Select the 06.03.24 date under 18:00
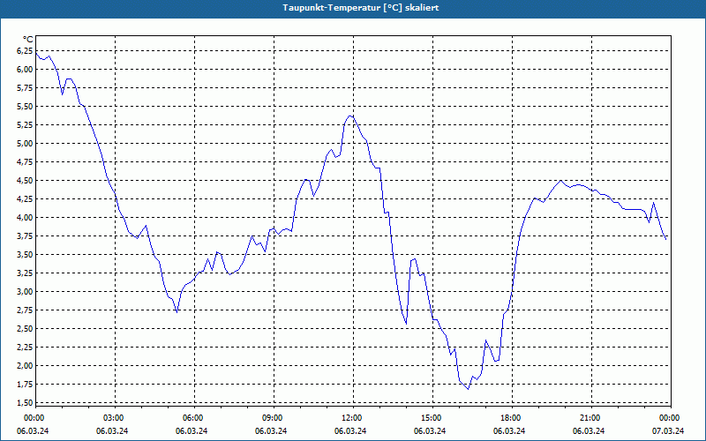The image size is (706, 441). [509, 431]
